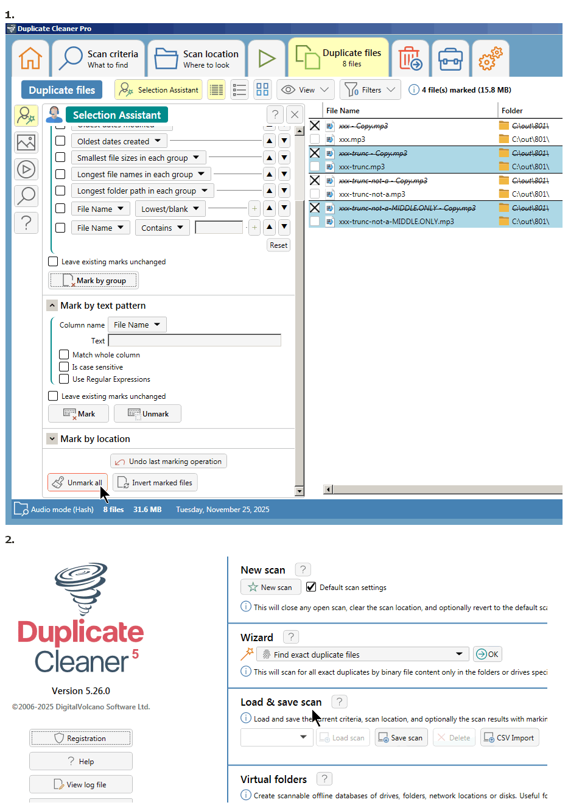Screen dimensions: 568x808
Task: Click the Mark by group button
Action: coord(93,281)
